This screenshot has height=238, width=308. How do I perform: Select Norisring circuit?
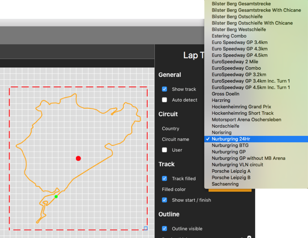pyautogui.click(x=256, y=133)
